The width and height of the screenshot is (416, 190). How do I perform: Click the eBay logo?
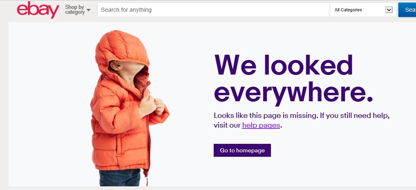pyautogui.click(x=38, y=10)
